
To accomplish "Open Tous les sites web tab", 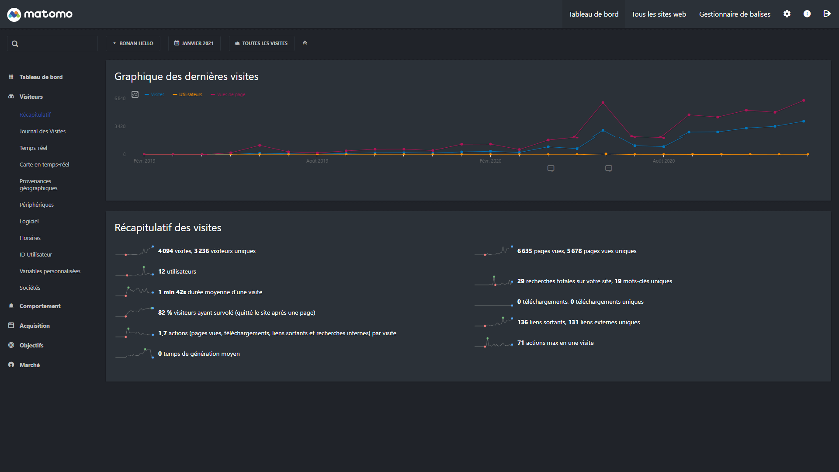I will click(659, 14).
